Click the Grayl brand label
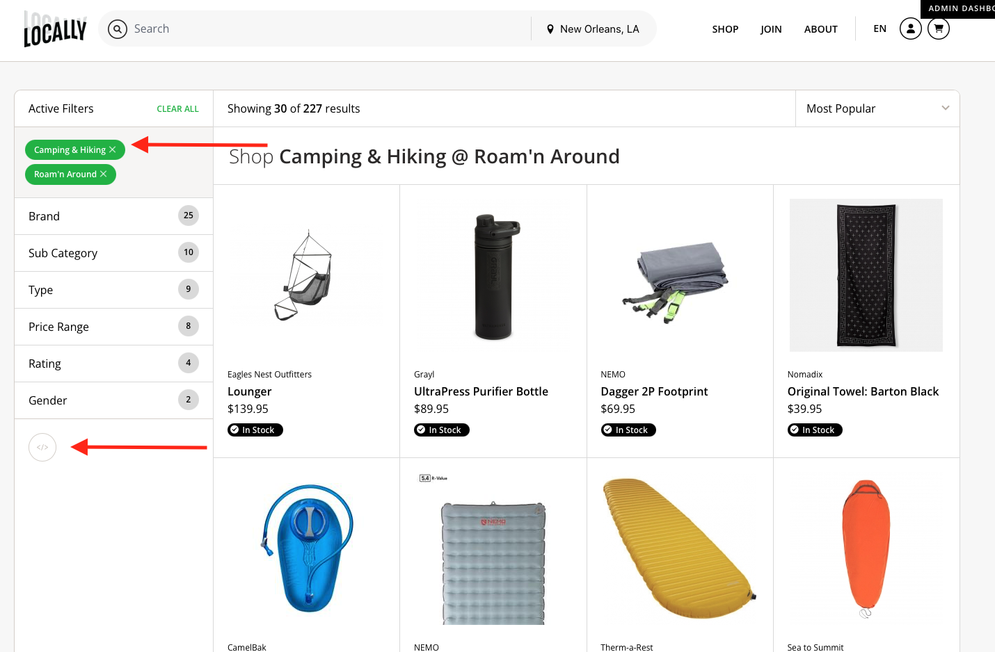The width and height of the screenshot is (995, 652). click(x=424, y=374)
